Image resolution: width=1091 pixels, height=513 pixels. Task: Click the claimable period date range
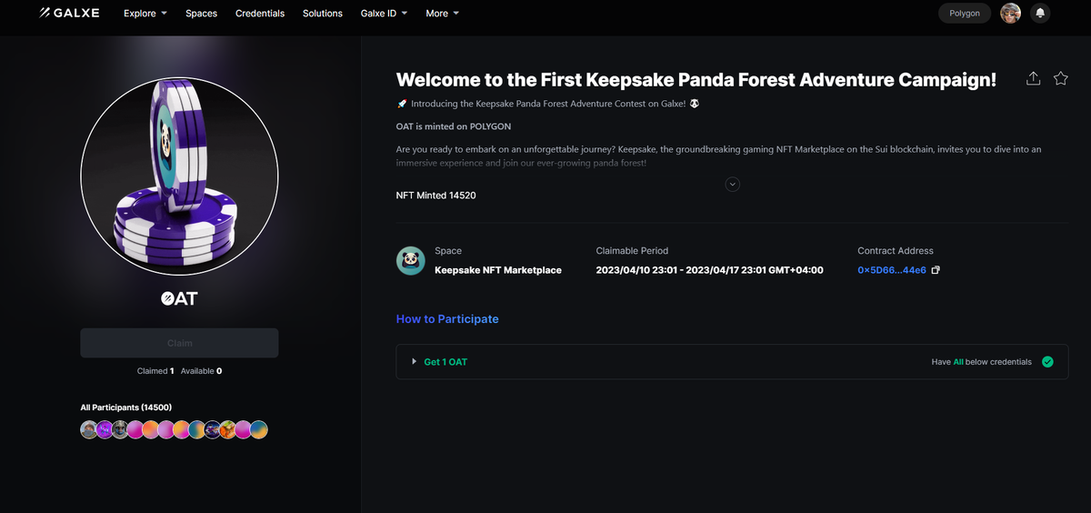tap(709, 270)
